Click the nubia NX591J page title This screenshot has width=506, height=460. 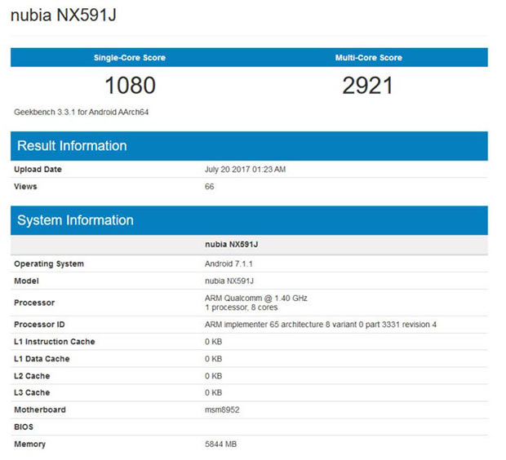69,16
